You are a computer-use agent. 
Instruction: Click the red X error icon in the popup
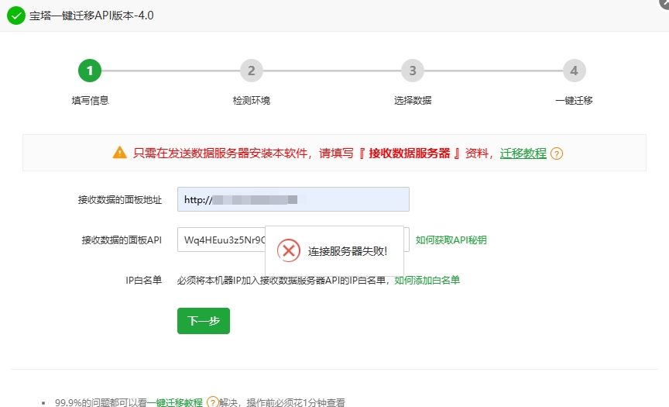pyautogui.click(x=289, y=250)
